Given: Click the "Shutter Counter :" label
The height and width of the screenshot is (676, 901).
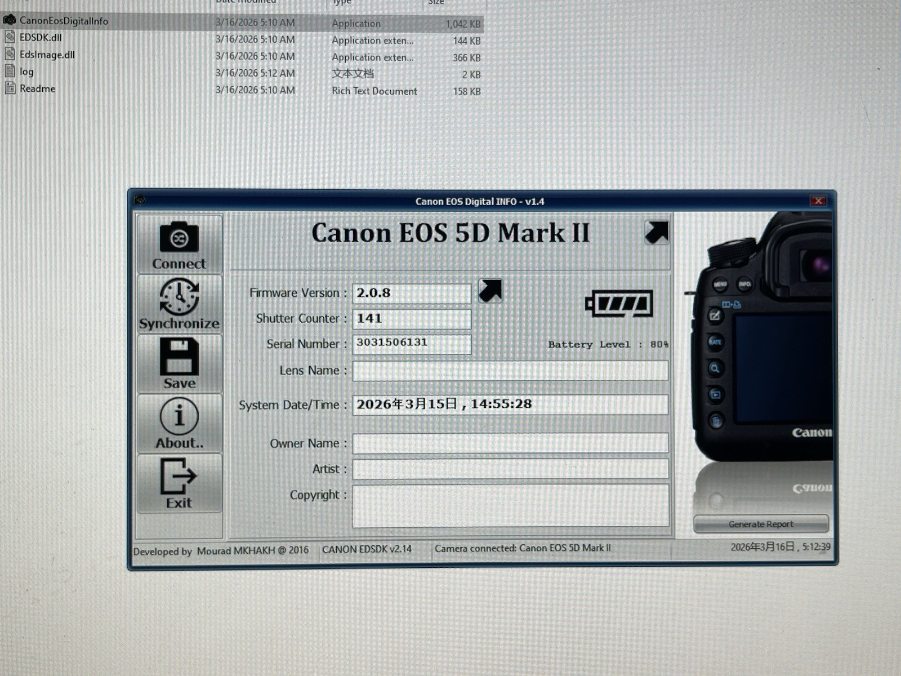Looking at the screenshot, I should point(301,318).
